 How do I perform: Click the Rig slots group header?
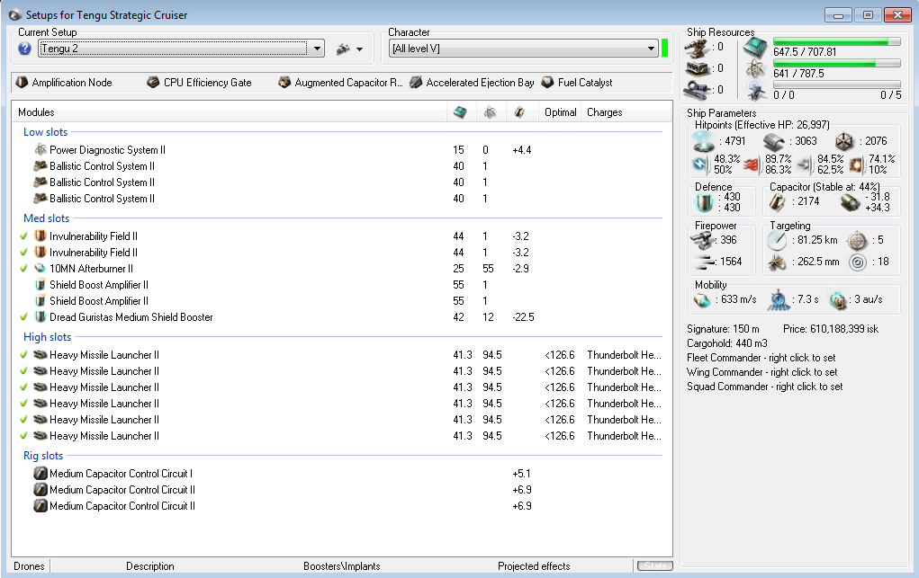tap(43, 456)
